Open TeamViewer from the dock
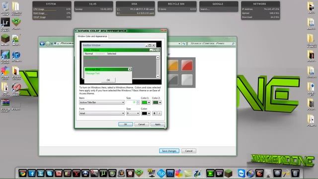 pos(241,174)
